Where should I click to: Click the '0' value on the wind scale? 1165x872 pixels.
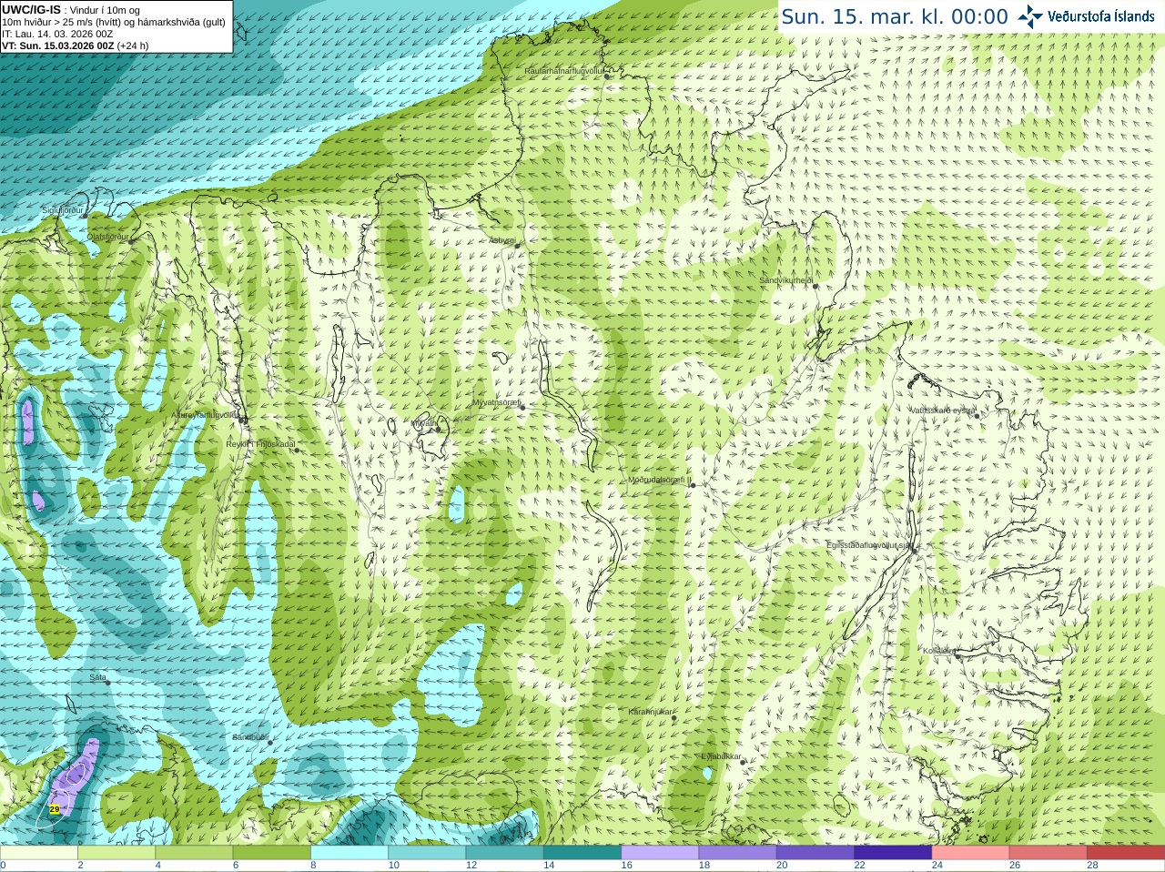[x=3, y=866]
